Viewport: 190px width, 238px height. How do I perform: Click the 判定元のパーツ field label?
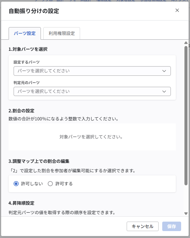point(26,83)
